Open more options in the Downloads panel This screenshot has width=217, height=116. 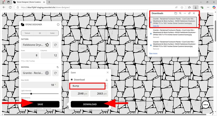tap(185, 13)
